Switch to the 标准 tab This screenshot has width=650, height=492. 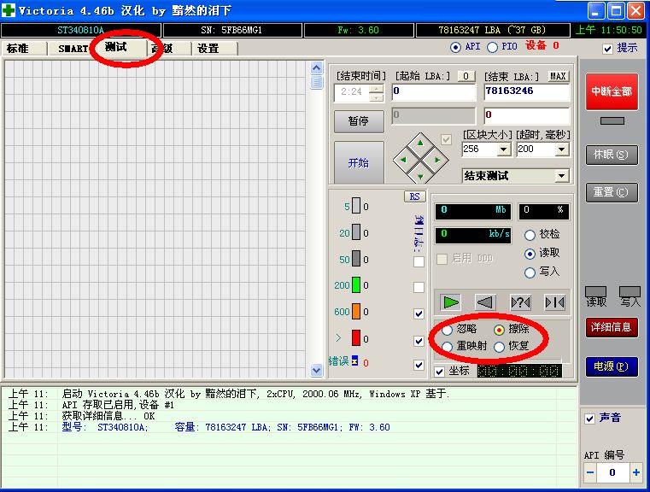(24, 49)
